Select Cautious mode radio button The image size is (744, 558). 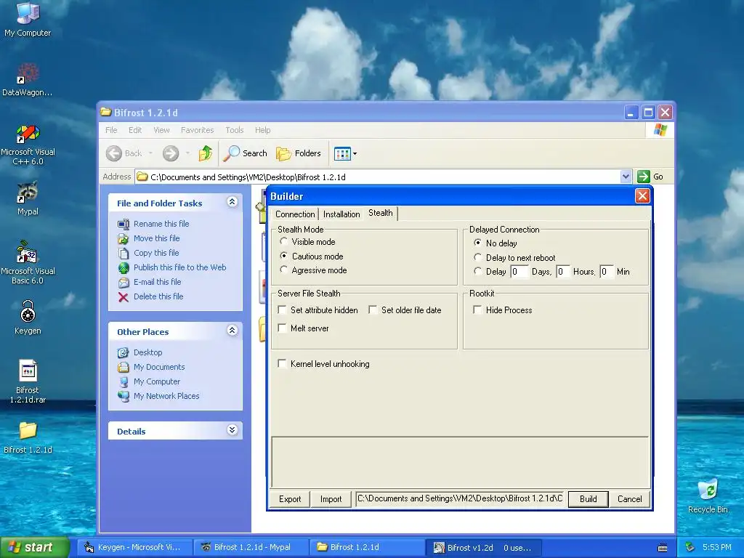(x=284, y=256)
